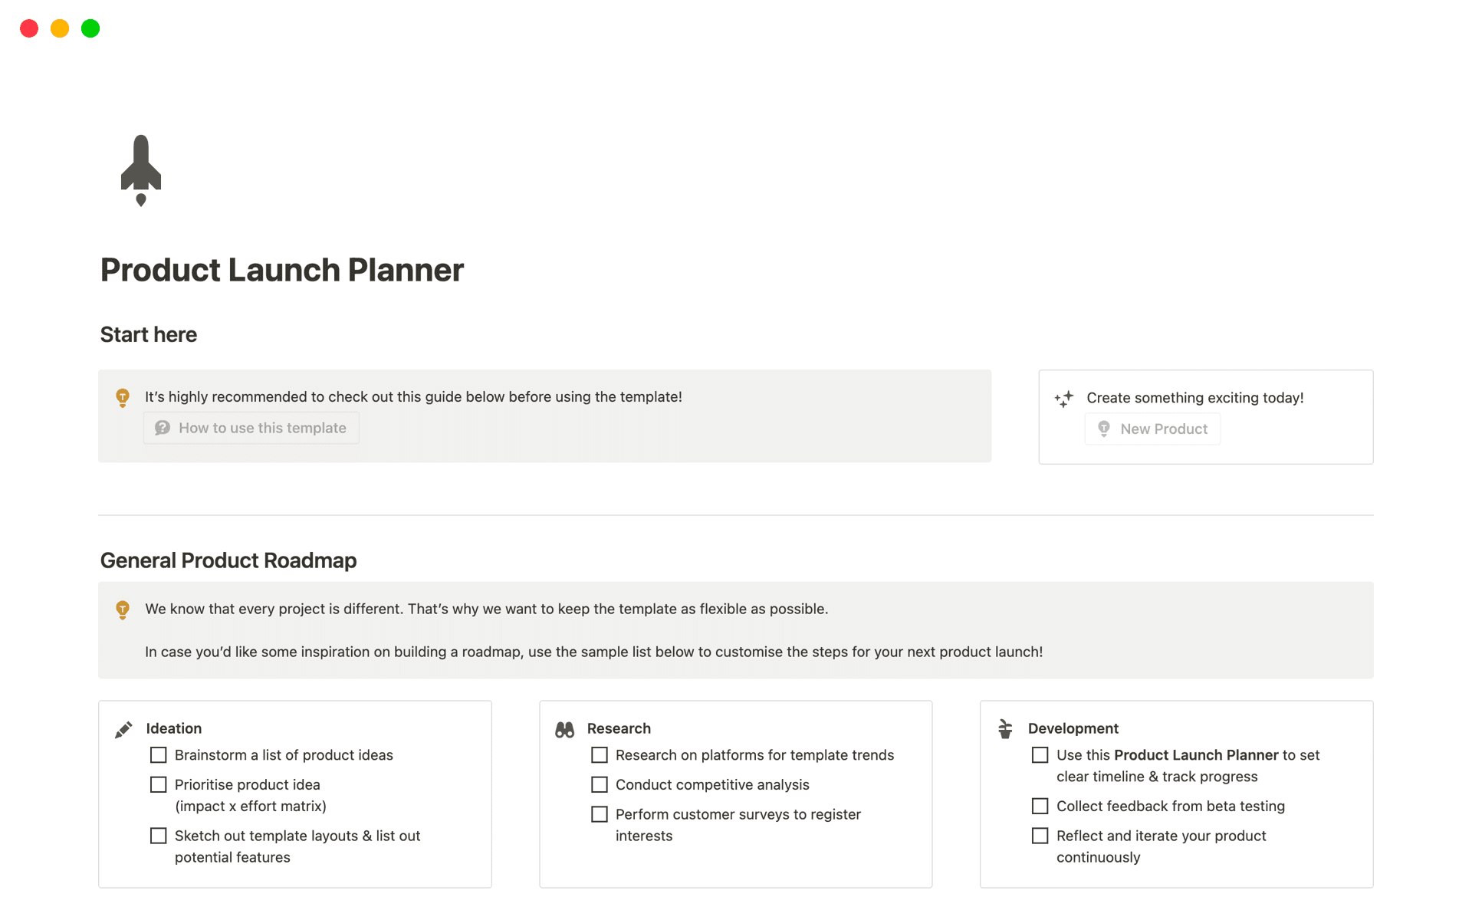The width and height of the screenshot is (1472, 920).
Task: Click the sparkles icon beside Create something exciting today
Action: 1064,399
